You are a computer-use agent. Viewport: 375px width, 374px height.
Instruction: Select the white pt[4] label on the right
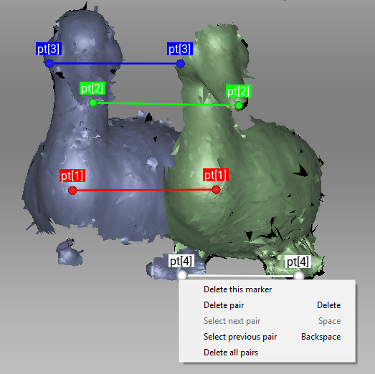click(x=298, y=262)
